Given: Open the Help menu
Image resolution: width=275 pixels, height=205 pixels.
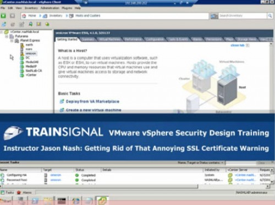Looking at the screenshot, I should coord(78,8).
